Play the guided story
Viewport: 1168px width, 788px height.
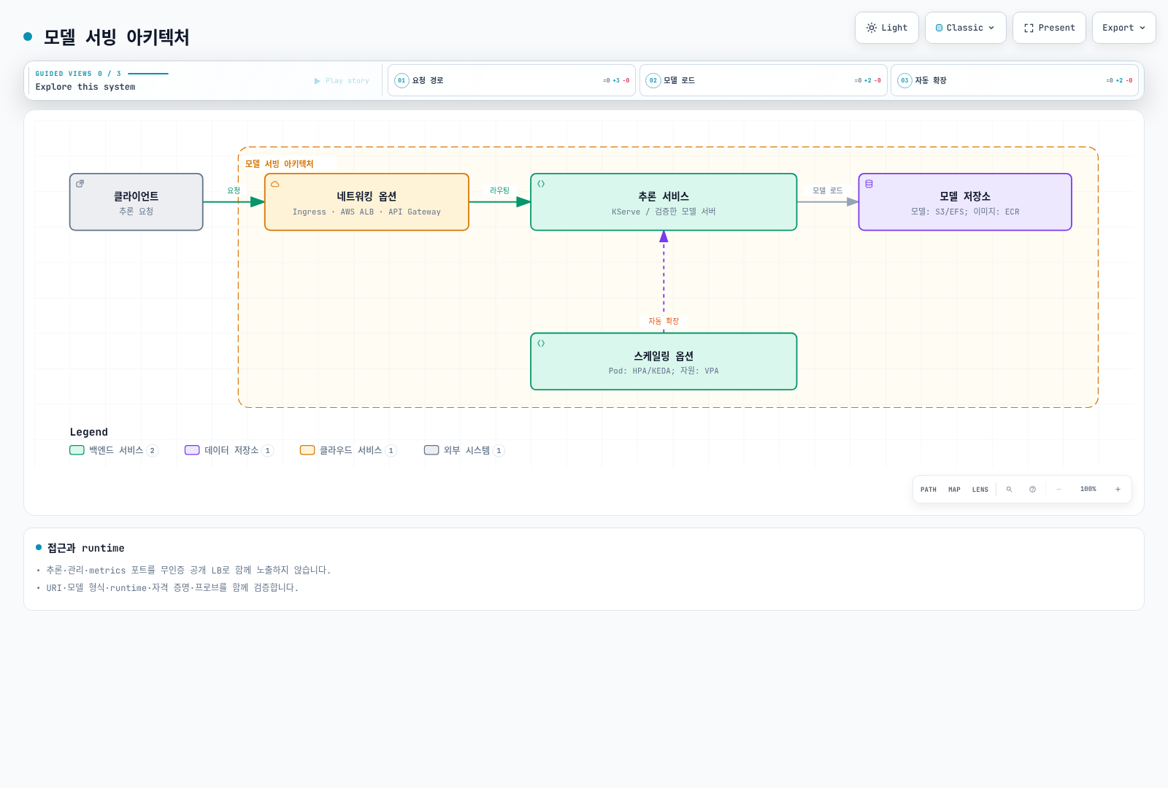coord(342,81)
